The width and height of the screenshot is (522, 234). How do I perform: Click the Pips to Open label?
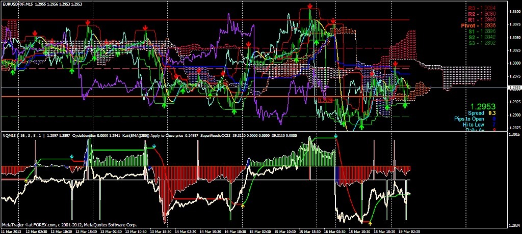(x=469, y=119)
